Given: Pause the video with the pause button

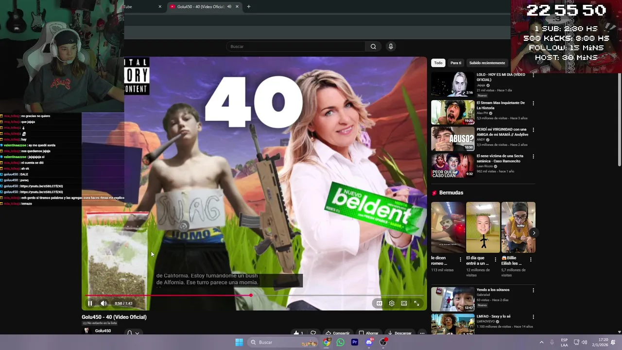Looking at the screenshot, I should click(90, 303).
